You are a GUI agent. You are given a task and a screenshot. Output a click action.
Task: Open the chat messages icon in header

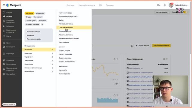(158, 5)
